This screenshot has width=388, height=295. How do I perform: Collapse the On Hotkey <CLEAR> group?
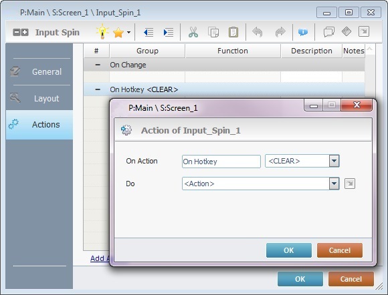coord(98,89)
